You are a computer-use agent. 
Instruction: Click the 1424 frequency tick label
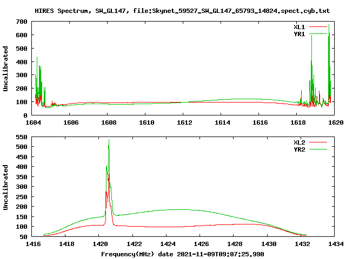168,244
